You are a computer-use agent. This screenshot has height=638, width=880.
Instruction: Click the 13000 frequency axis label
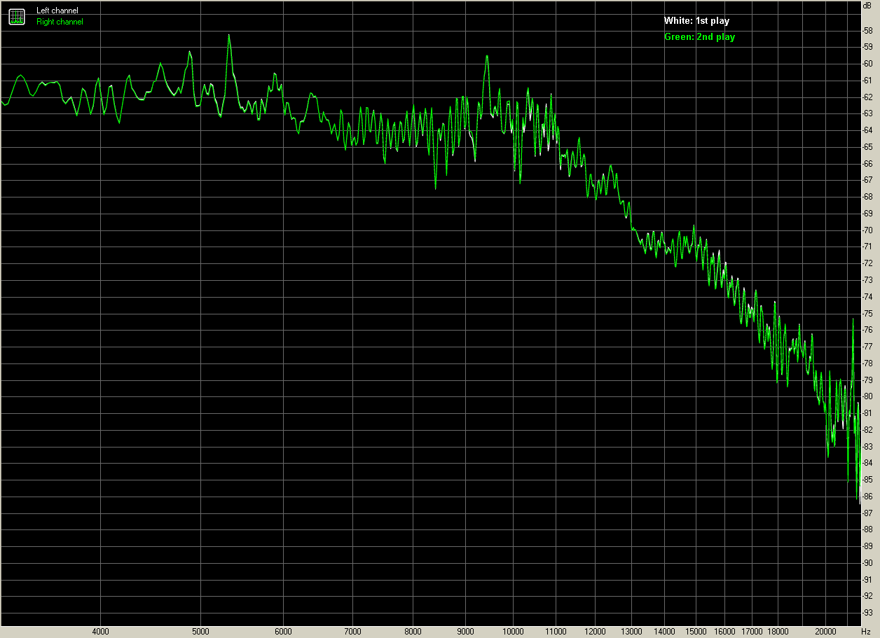pos(631,632)
